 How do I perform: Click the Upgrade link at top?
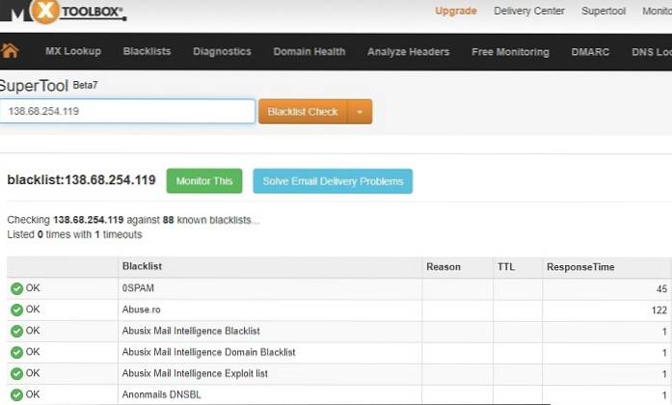pos(455,12)
